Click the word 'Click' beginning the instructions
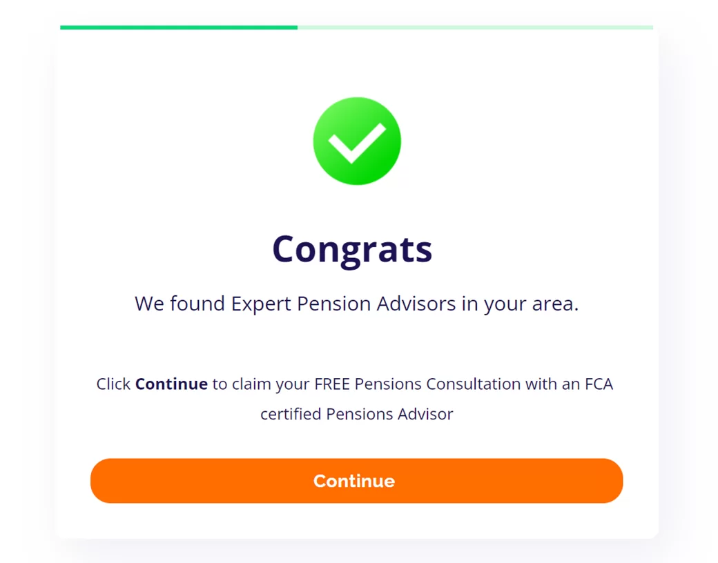718x563 pixels. tap(113, 384)
